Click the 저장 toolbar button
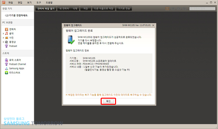Image resolution: width=218 pixels, height=129 pixels. tap(86, 9)
